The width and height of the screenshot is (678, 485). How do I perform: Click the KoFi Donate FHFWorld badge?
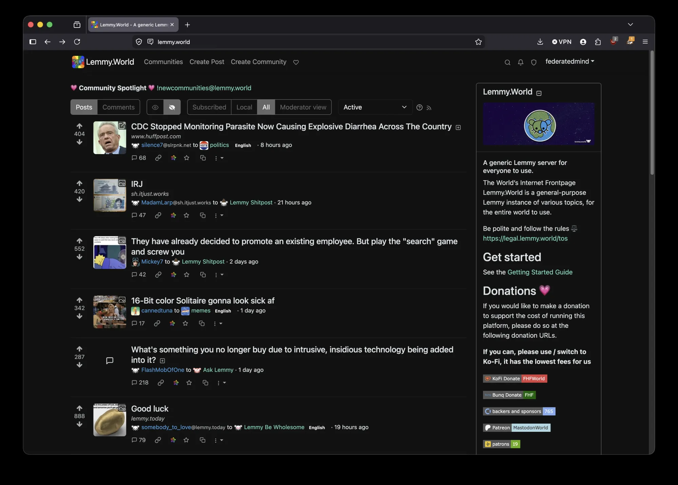click(x=515, y=379)
